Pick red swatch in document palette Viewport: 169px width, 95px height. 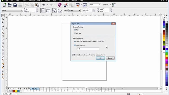(14, 91)
